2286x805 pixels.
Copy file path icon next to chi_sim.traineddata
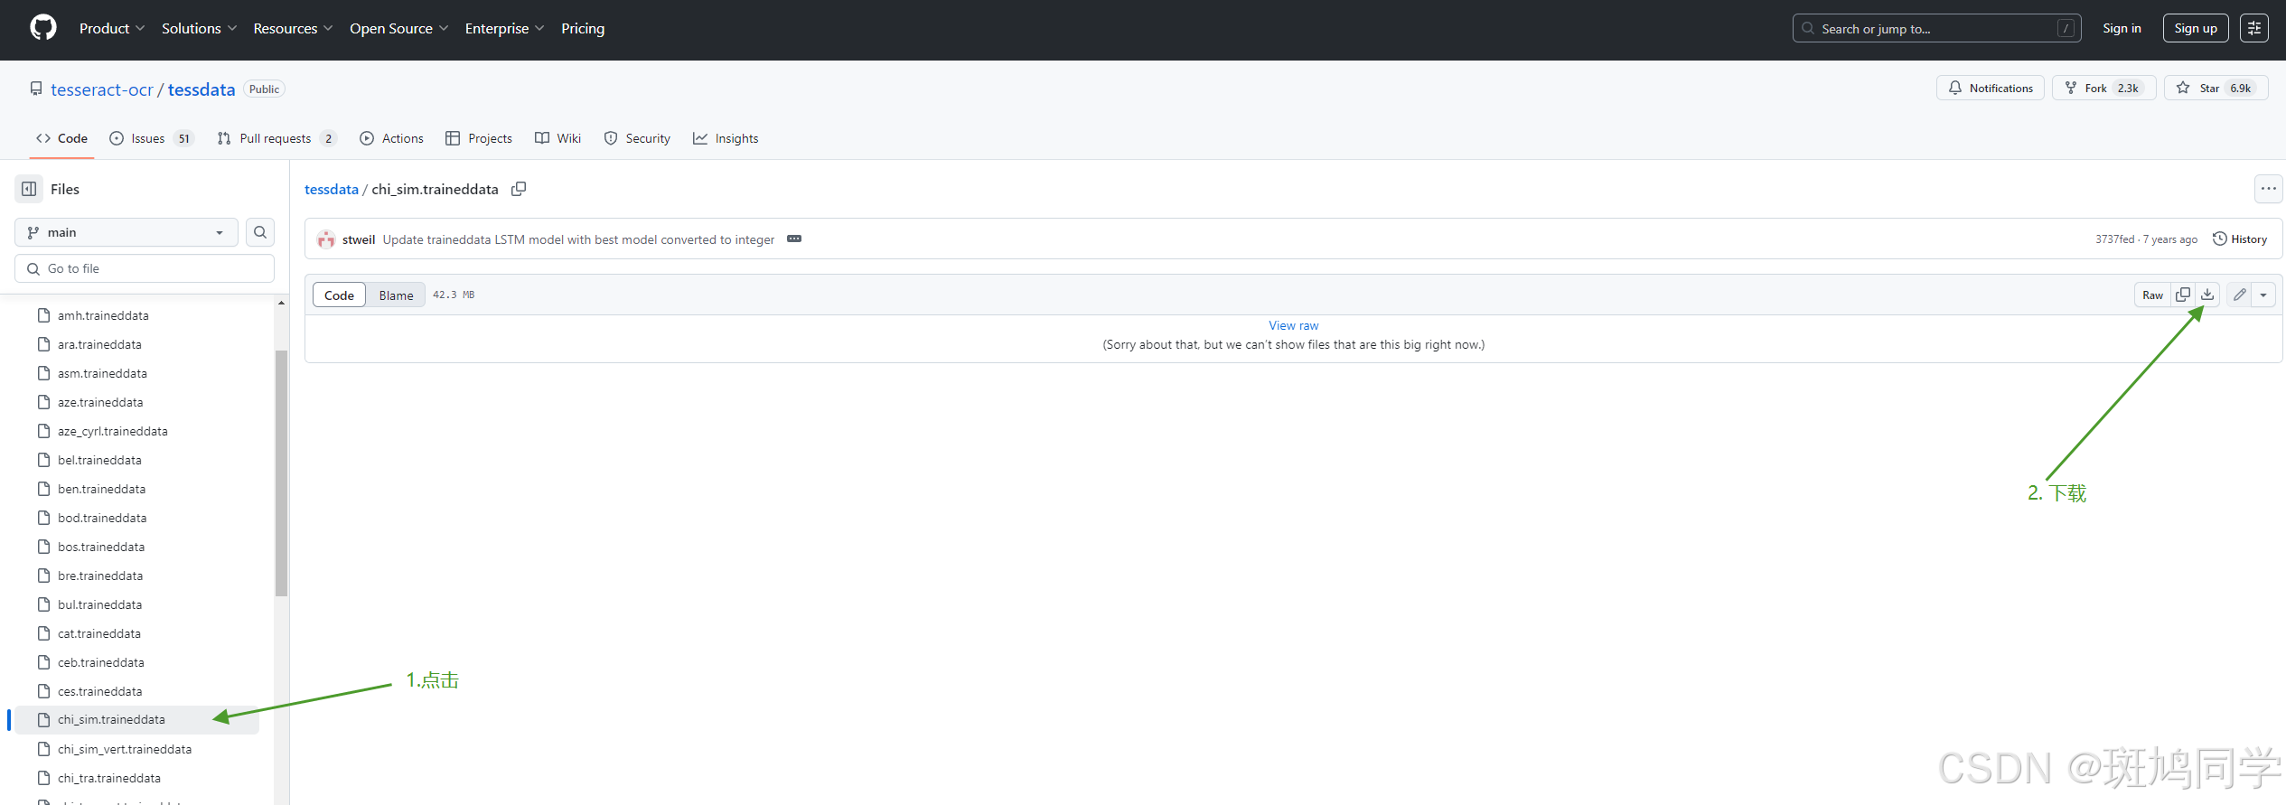(519, 189)
